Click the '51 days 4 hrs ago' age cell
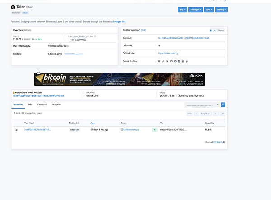 pyautogui.click(x=99, y=130)
